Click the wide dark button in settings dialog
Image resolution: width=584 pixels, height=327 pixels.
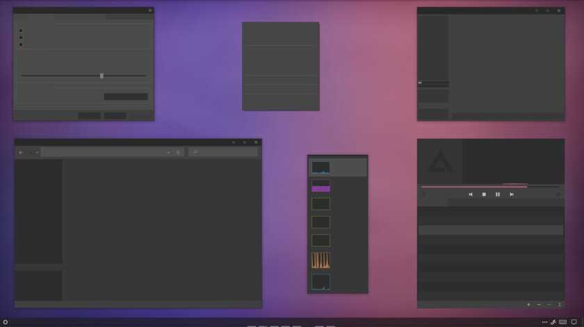tap(126, 97)
